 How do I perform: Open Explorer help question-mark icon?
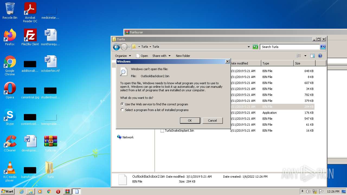(320, 56)
